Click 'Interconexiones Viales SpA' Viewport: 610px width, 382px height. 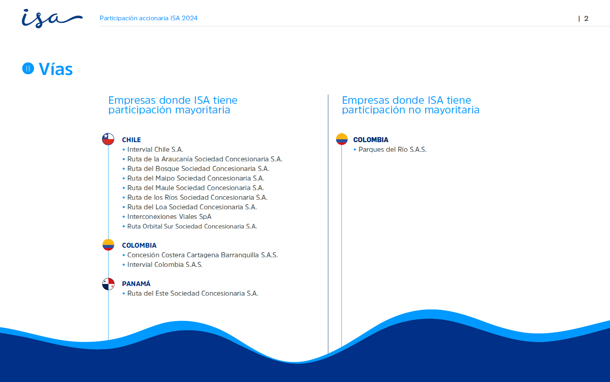(x=169, y=217)
